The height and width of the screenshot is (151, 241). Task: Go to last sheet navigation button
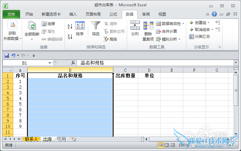click(x=19, y=139)
